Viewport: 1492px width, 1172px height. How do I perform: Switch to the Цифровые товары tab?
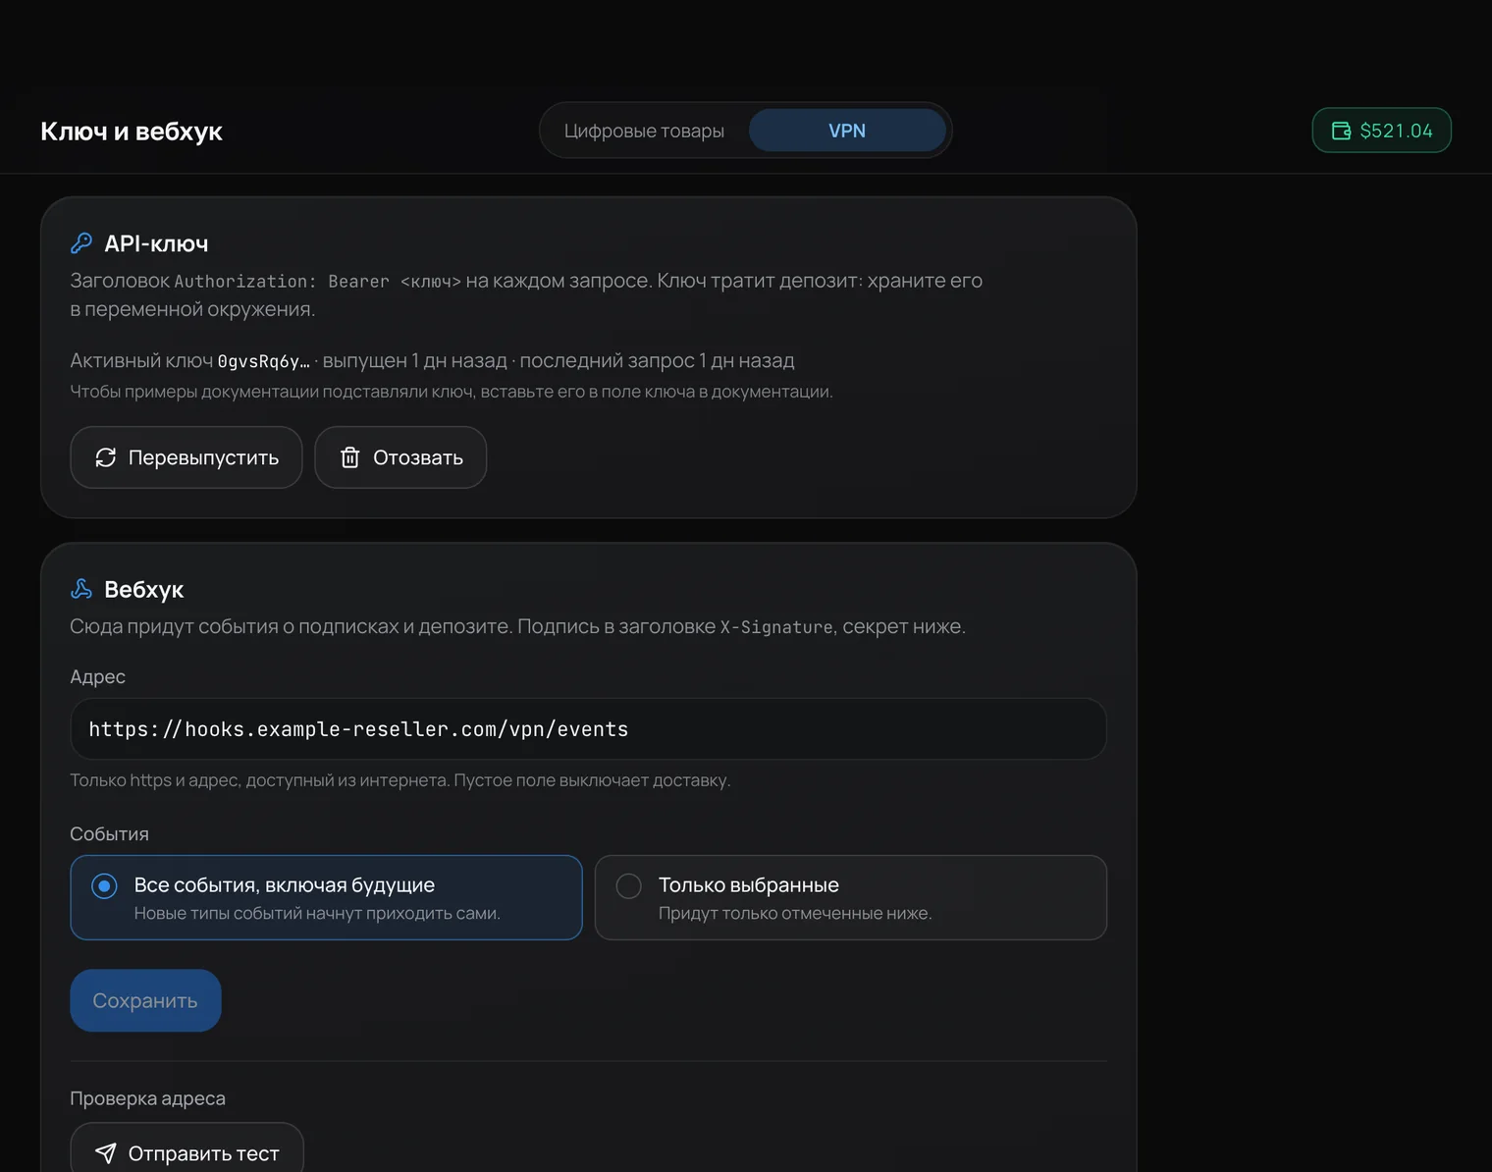(644, 131)
